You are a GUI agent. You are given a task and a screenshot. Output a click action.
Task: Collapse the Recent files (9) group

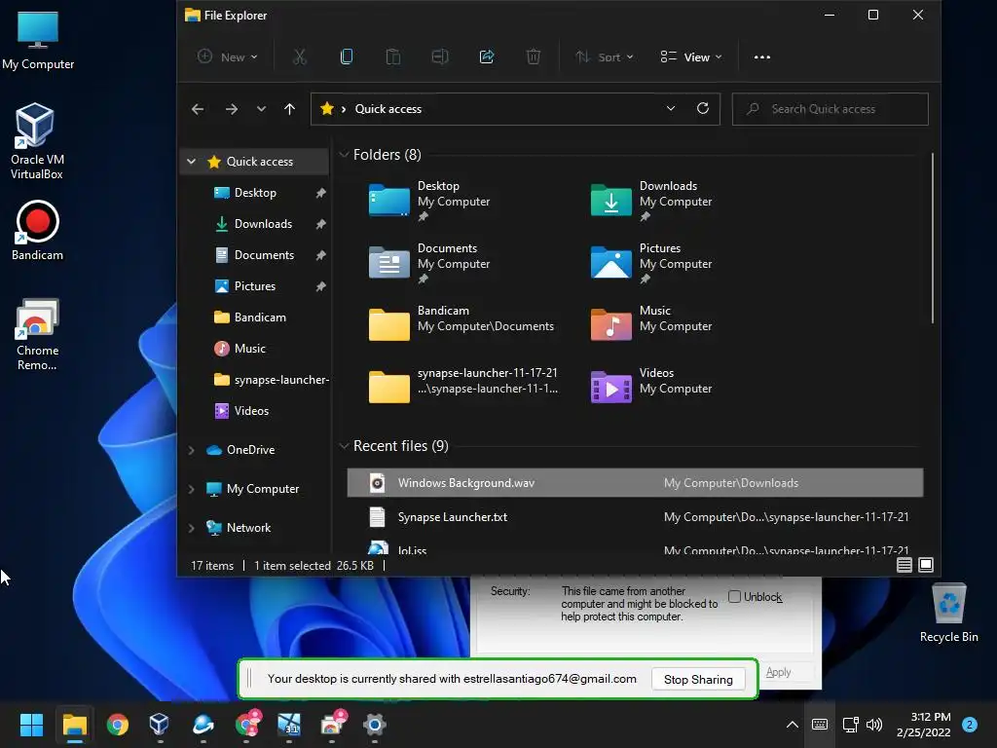point(344,446)
